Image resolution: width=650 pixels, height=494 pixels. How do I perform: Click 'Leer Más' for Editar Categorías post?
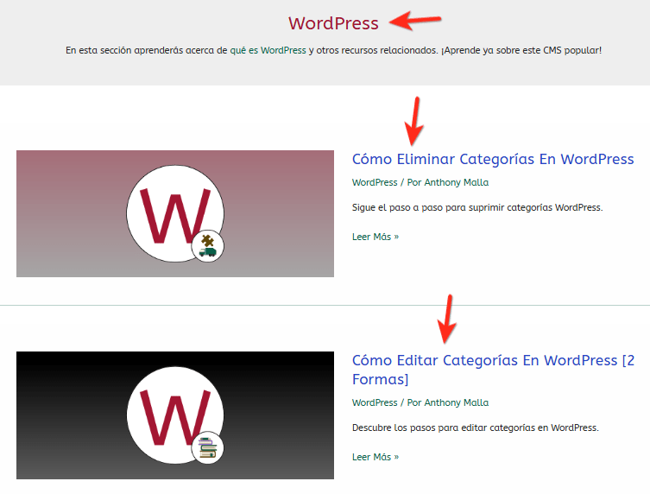(x=375, y=457)
